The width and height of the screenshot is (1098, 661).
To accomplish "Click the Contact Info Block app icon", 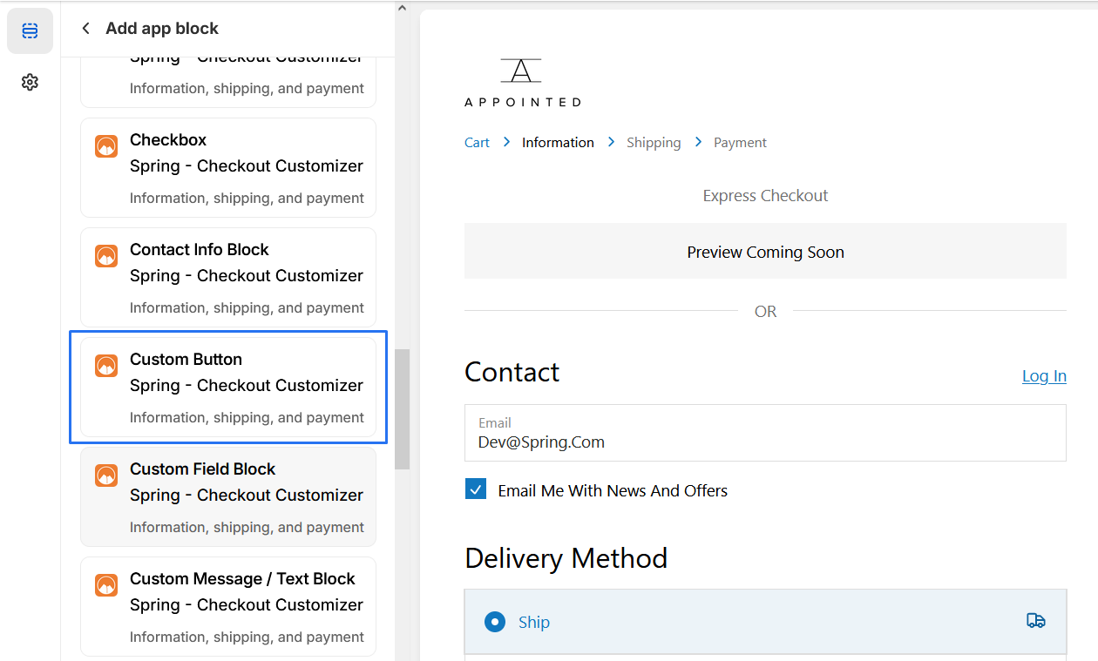I will pyautogui.click(x=106, y=256).
